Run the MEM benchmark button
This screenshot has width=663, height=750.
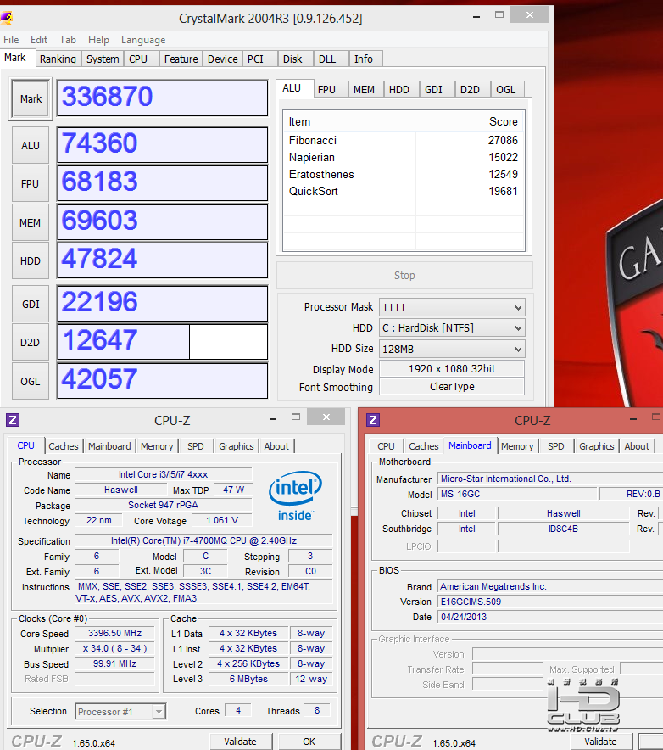(31, 222)
